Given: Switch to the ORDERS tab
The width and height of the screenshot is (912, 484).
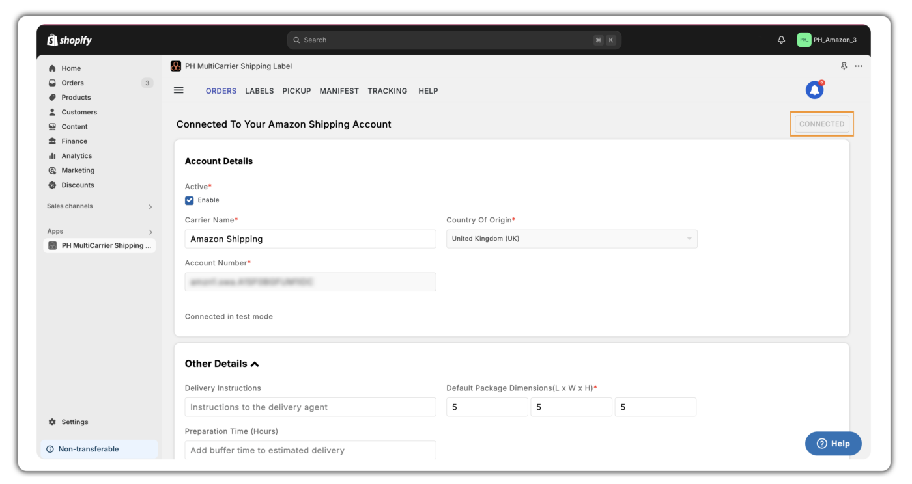Looking at the screenshot, I should pyautogui.click(x=221, y=91).
